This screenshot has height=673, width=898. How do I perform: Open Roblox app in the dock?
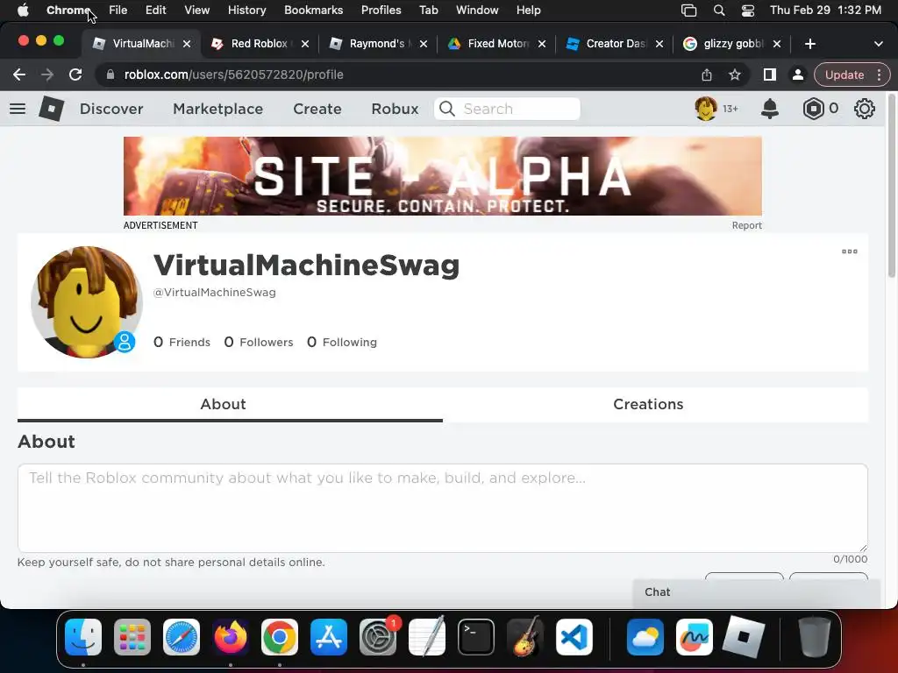[744, 637]
